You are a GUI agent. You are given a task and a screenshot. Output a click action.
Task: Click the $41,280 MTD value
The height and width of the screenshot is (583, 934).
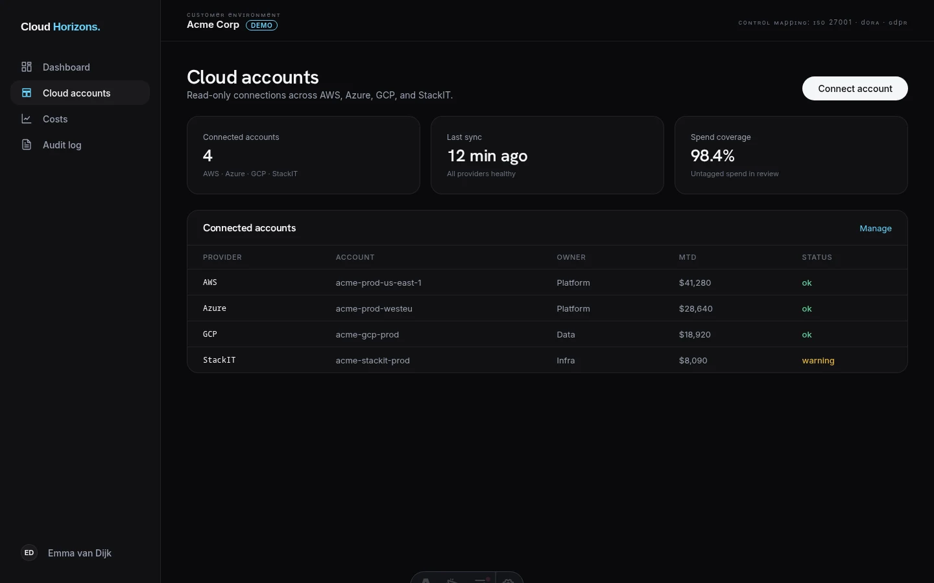[x=695, y=282]
